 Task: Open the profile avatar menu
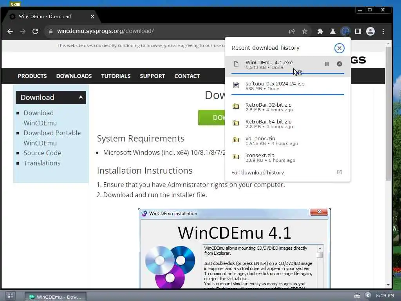[x=370, y=31]
